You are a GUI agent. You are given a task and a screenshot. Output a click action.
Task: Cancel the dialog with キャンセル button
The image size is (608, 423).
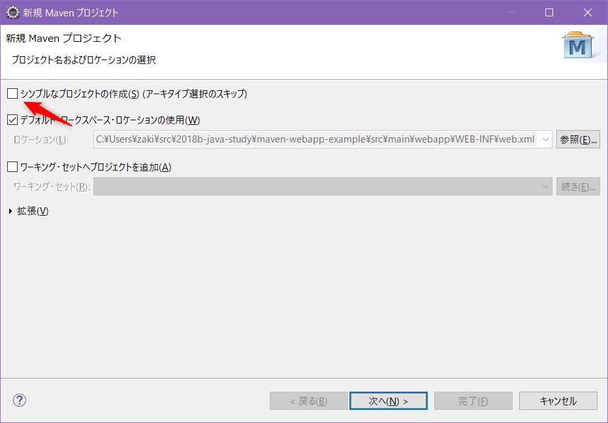click(558, 401)
